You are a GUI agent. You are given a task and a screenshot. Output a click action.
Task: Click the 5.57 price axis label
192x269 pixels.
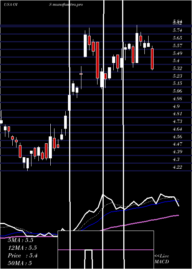coord(177,46)
